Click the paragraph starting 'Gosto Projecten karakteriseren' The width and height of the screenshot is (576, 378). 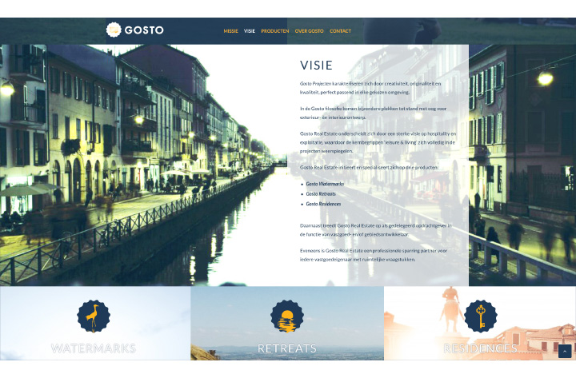click(370, 88)
